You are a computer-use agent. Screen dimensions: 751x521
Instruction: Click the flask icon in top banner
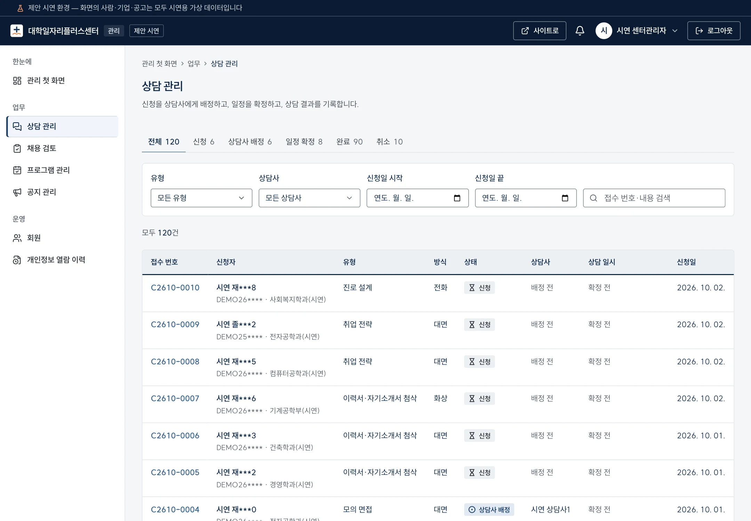pos(20,8)
